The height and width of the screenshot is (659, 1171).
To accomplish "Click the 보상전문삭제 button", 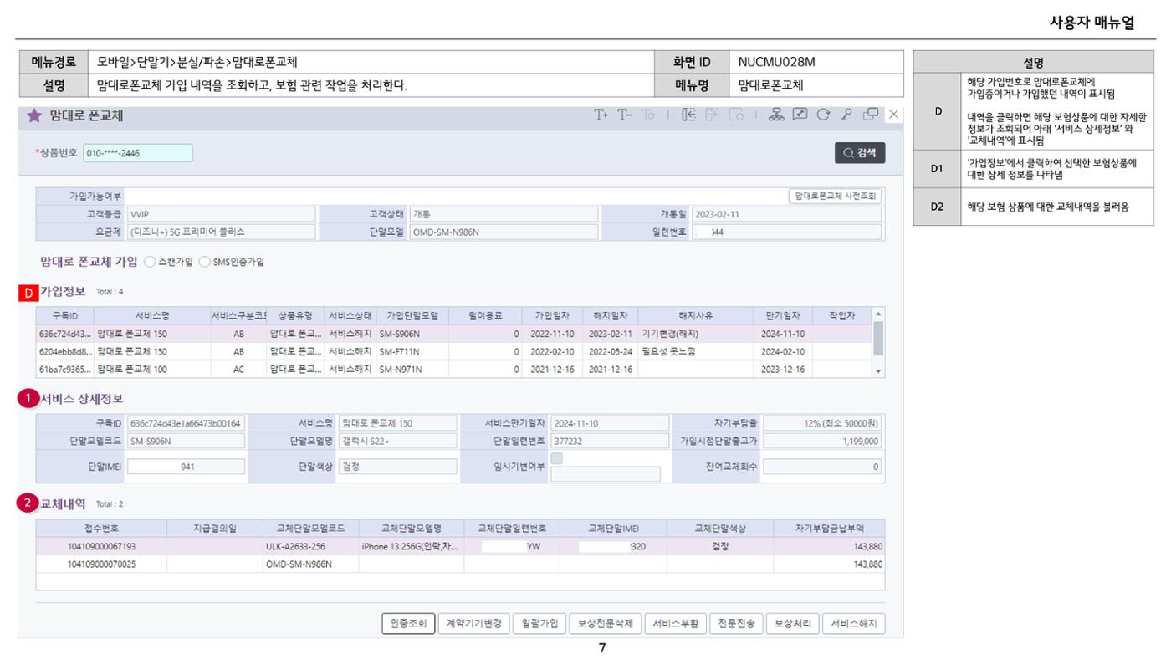I will pos(605,623).
